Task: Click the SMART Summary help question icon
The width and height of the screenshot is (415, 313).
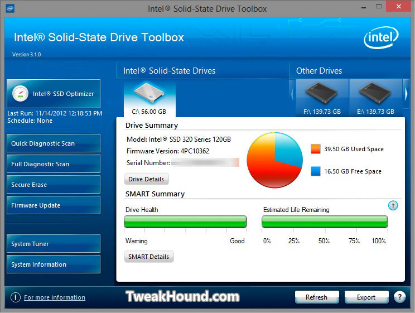Action: coord(393,205)
